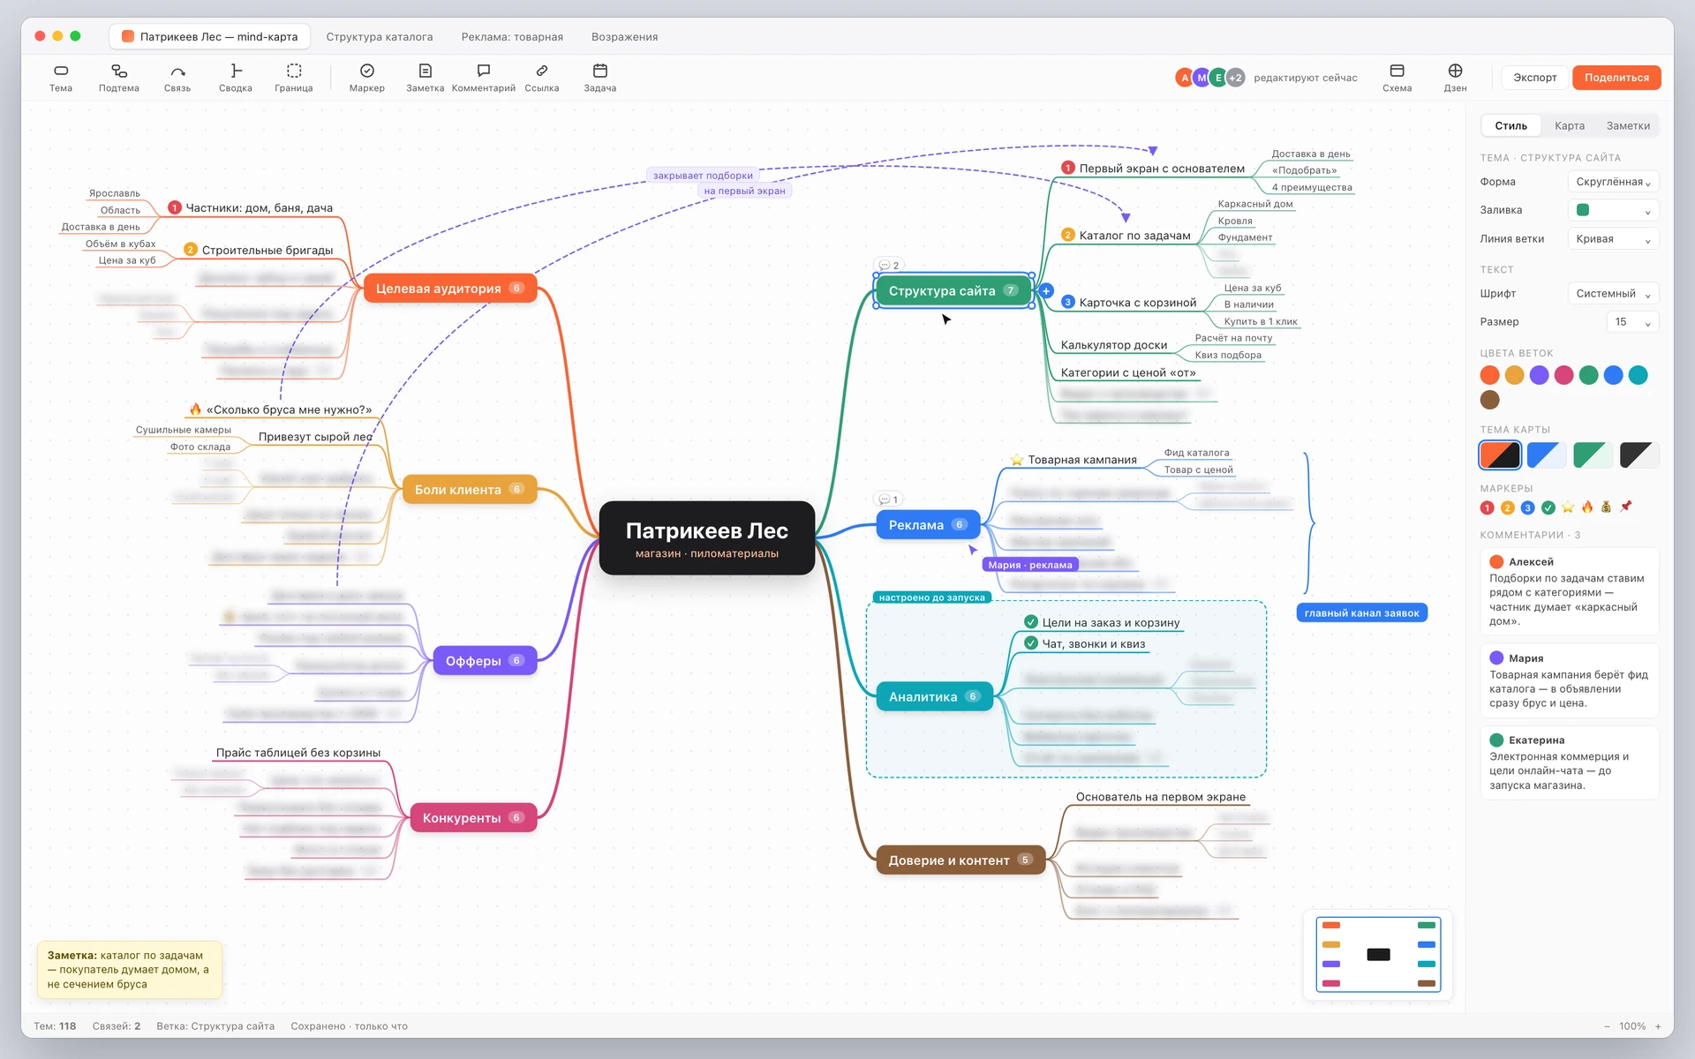The image size is (1695, 1059).
Task: Open the Структура каталога document tab
Action: 380,37
